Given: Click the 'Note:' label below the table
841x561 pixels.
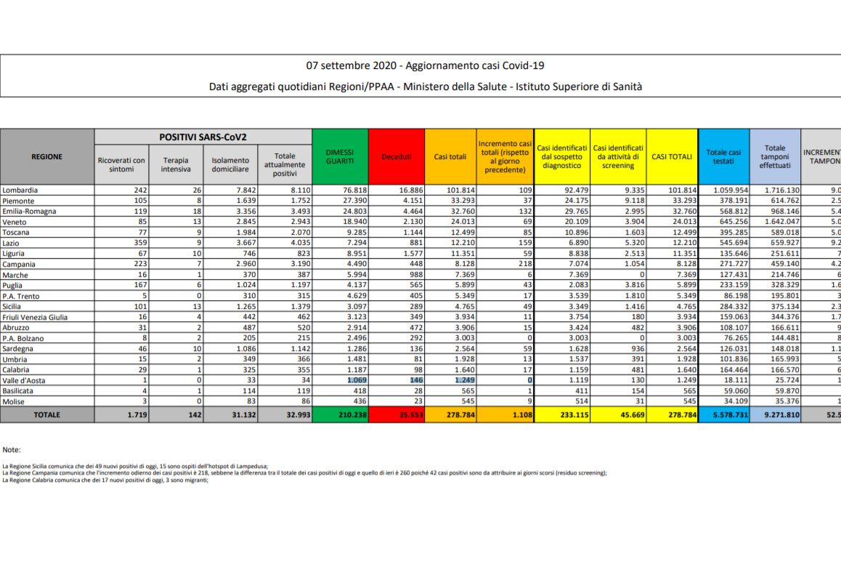Looking at the screenshot, I should 12,450.
